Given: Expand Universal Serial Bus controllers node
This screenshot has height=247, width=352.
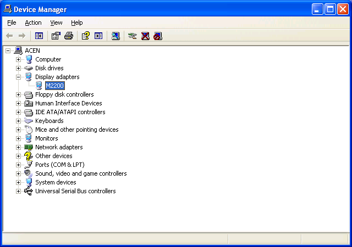Looking at the screenshot, I should 18,191.
